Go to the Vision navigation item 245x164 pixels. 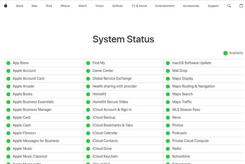(100, 6)
